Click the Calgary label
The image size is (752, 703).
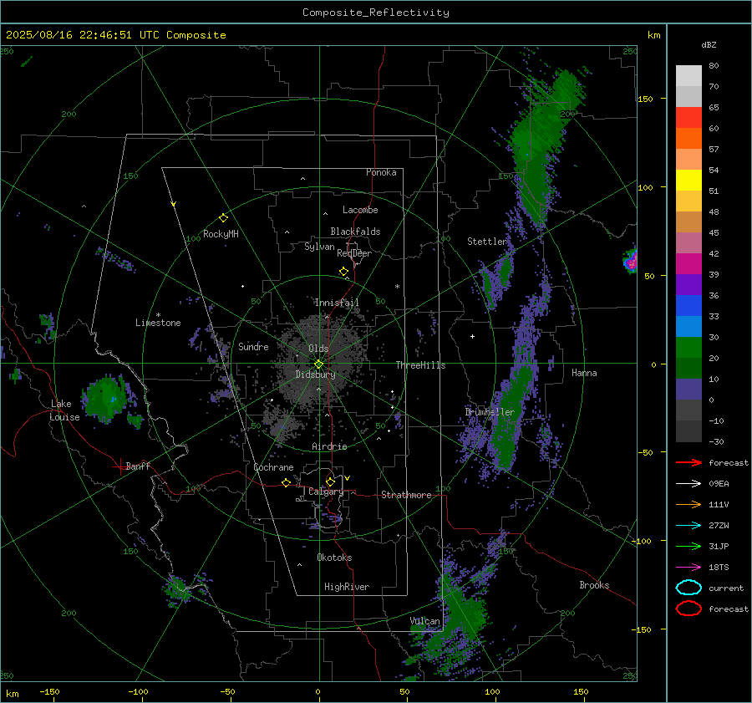(x=326, y=492)
